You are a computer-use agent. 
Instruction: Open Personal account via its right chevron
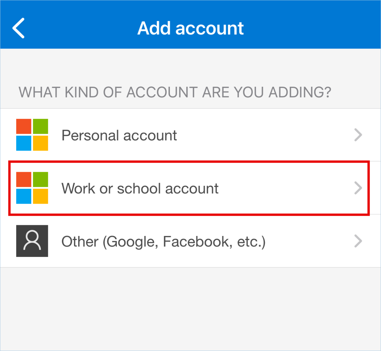[358, 135]
